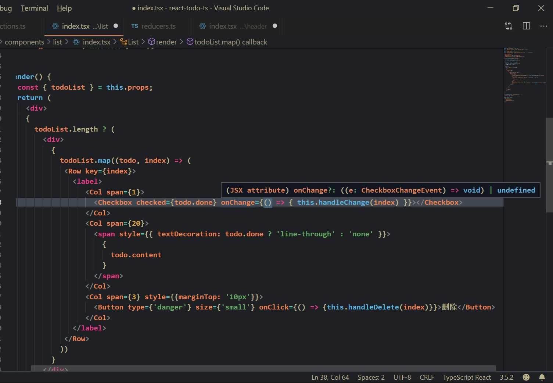
Task: Click the unsaved dot on header index.tsx tab
Action: (275, 26)
